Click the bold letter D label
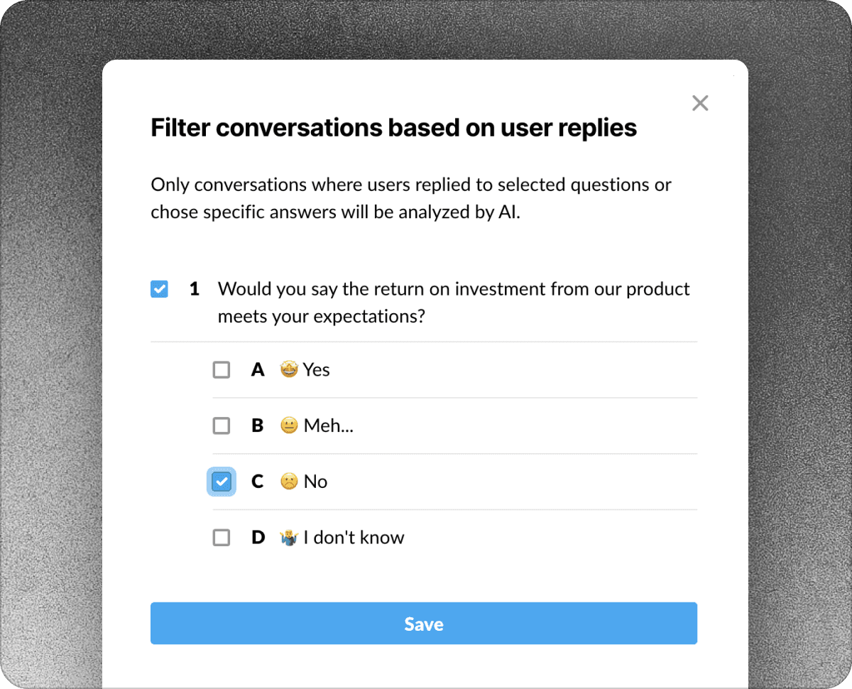Image resolution: width=852 pixels, height=689 pixels. pyautogui.click(x=258, y=537)
